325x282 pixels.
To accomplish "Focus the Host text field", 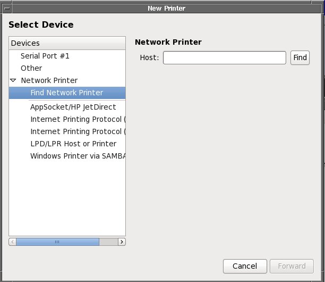I will point(224,57).
